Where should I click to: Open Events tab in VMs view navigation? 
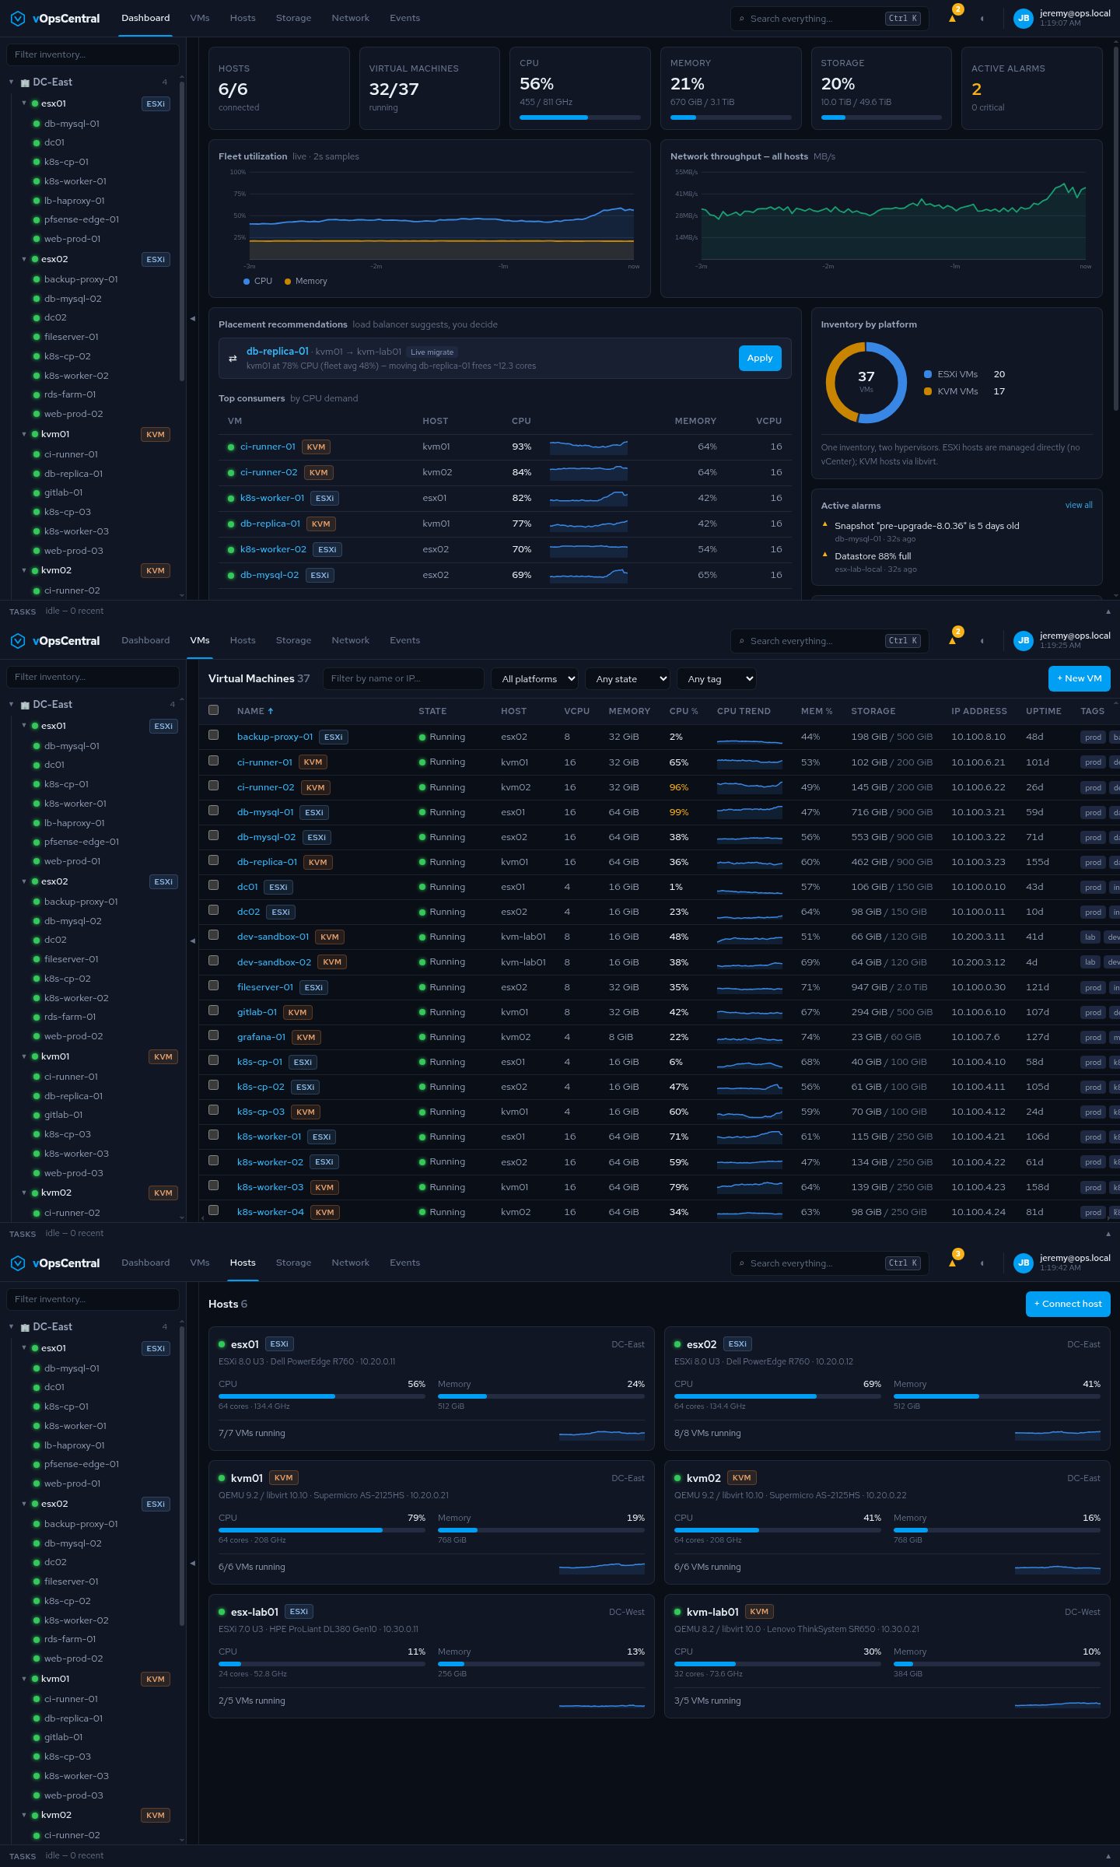[x=404, y=641]
